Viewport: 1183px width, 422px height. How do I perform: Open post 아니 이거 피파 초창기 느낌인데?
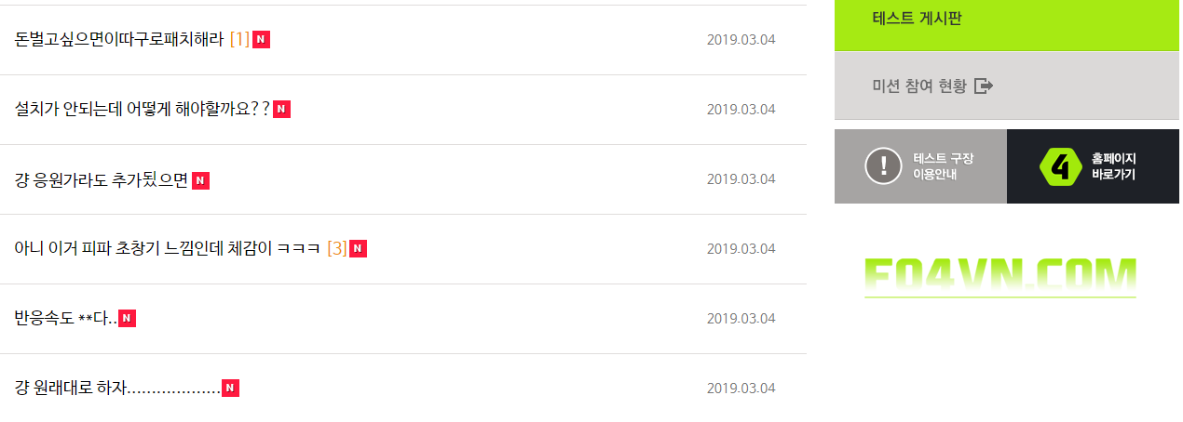(168, 249)
